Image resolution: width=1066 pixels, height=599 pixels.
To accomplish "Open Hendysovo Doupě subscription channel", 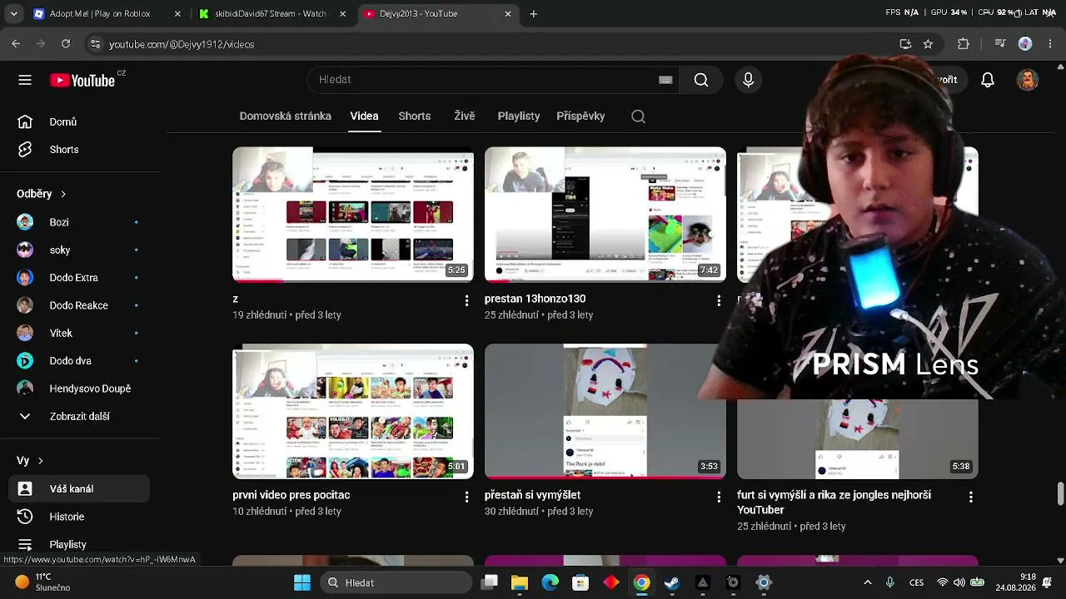I will [79, 389].
